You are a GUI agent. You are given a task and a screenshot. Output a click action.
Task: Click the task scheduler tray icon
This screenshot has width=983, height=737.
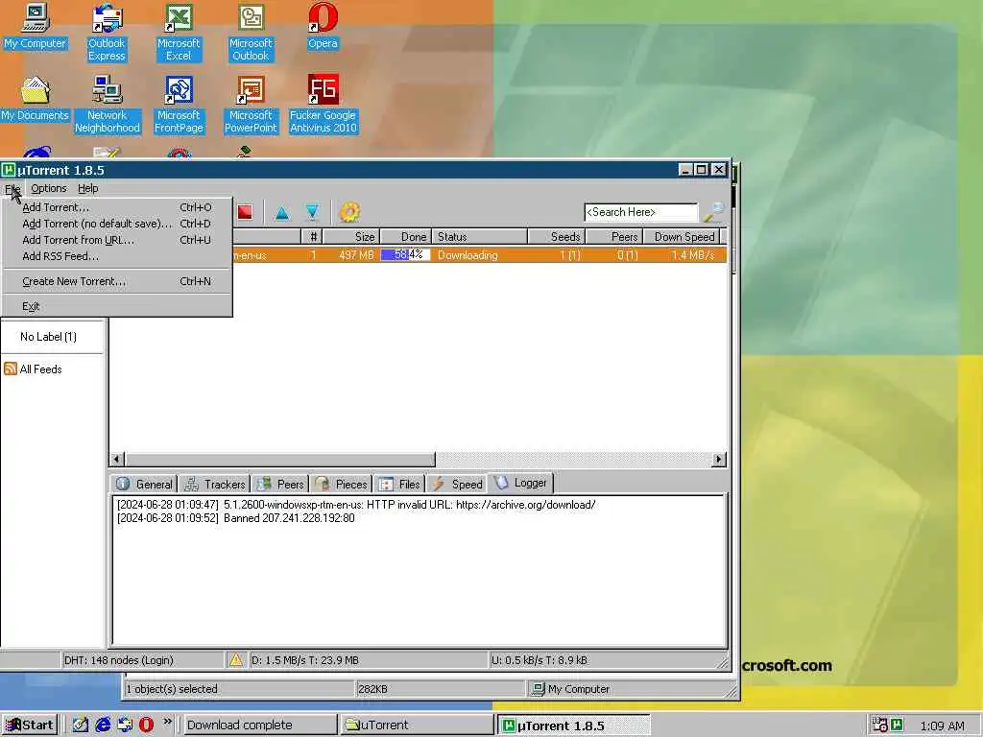[880, 725]
